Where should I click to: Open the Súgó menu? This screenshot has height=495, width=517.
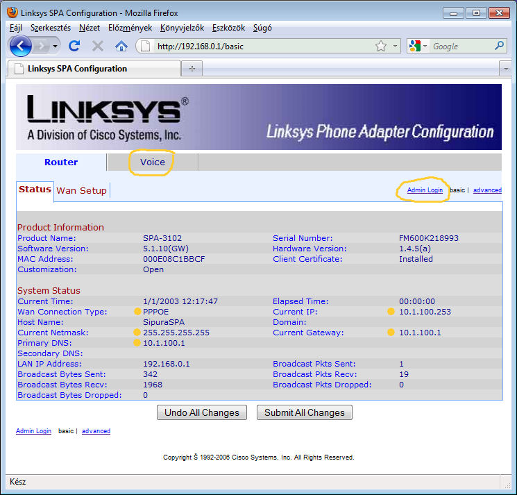tap(262, 28)
